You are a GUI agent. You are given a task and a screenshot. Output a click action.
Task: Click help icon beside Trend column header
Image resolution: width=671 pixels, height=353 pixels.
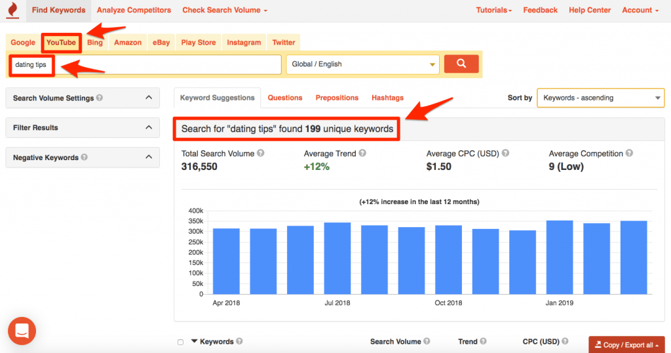(483, 341)
